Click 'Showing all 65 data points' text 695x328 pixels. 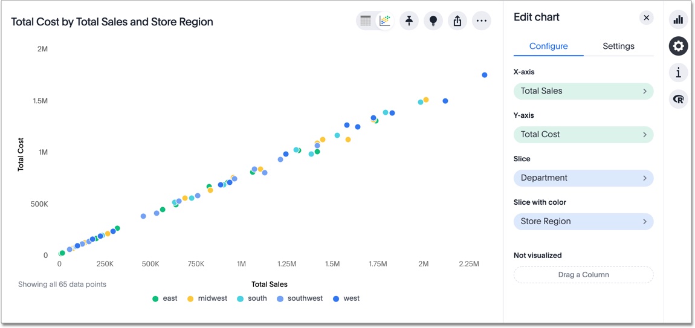coord(62,284)
